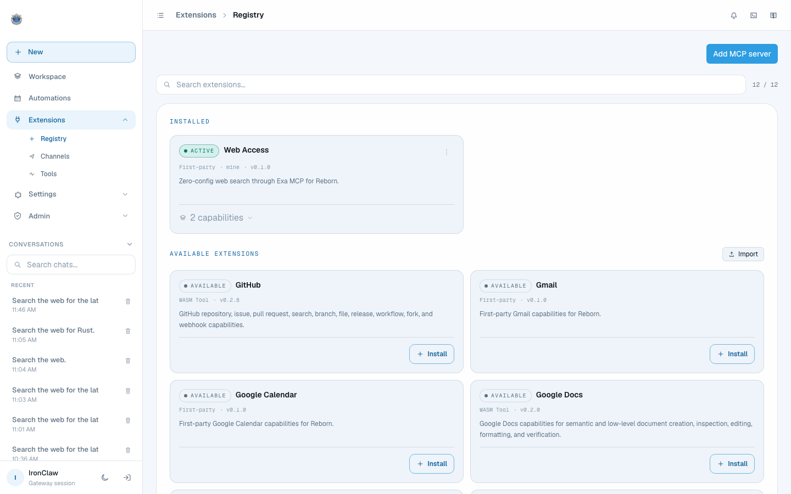Install the GitHub extension
This screenshot has height=494, width=791.
[432, 354]
